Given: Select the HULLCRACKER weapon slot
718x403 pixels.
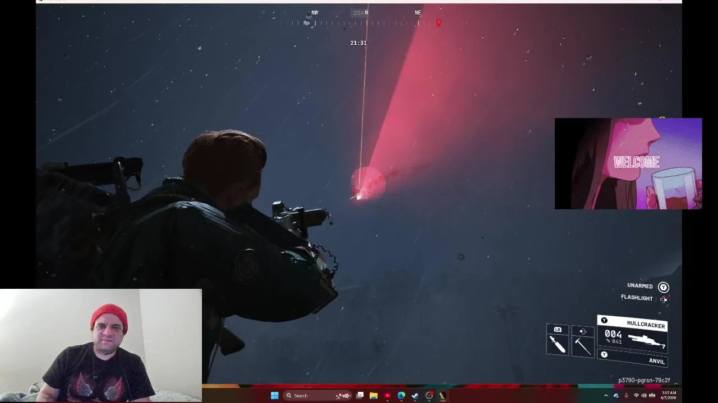Looking at the screenshot, I should (x=632, y=334).
